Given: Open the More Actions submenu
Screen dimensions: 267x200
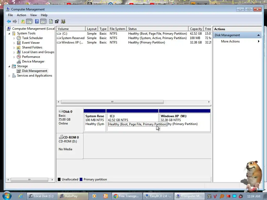Looking at the screenshot, I should (237, 41).
